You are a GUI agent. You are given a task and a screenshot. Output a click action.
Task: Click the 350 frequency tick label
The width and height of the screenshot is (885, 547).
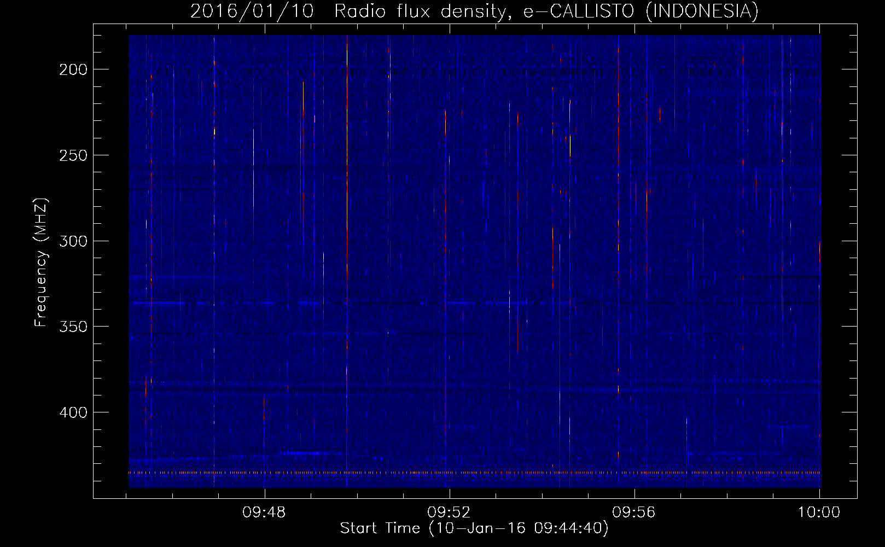coord(73,327)
